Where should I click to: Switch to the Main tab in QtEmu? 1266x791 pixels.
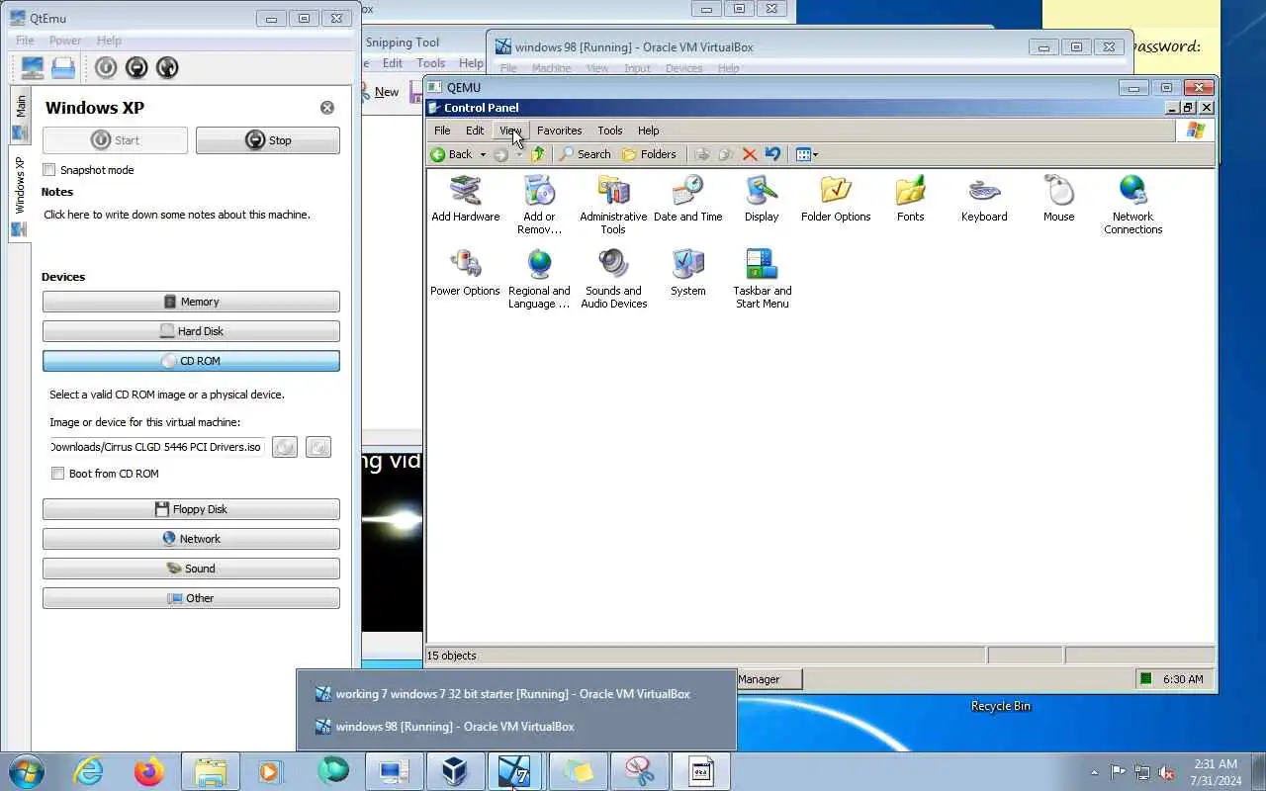pyautogui.click(x=20, y=117)
